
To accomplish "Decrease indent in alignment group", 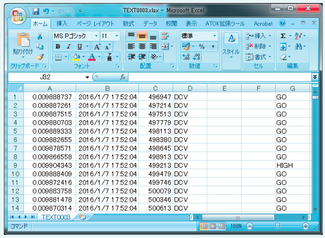I will [131, 57].
